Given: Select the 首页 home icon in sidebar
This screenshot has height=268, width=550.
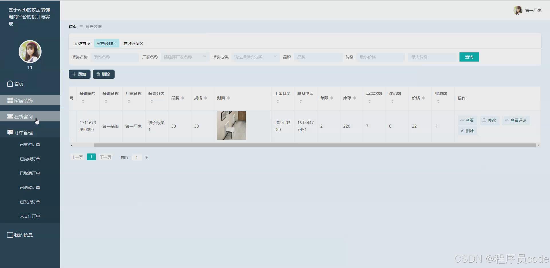Looking at the screenshot, I should (9, 84).
